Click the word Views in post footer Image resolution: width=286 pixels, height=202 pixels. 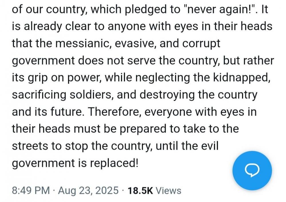pos(168,191)
